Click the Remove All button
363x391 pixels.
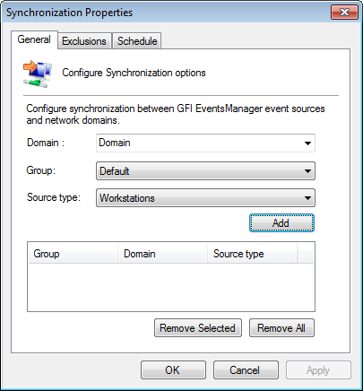(281, 328)
